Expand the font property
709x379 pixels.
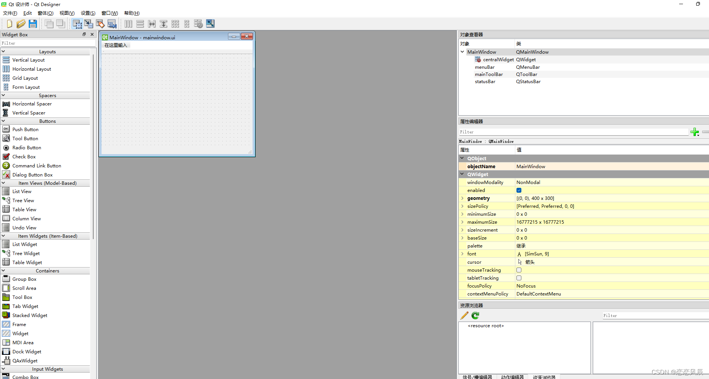point(462,254)
